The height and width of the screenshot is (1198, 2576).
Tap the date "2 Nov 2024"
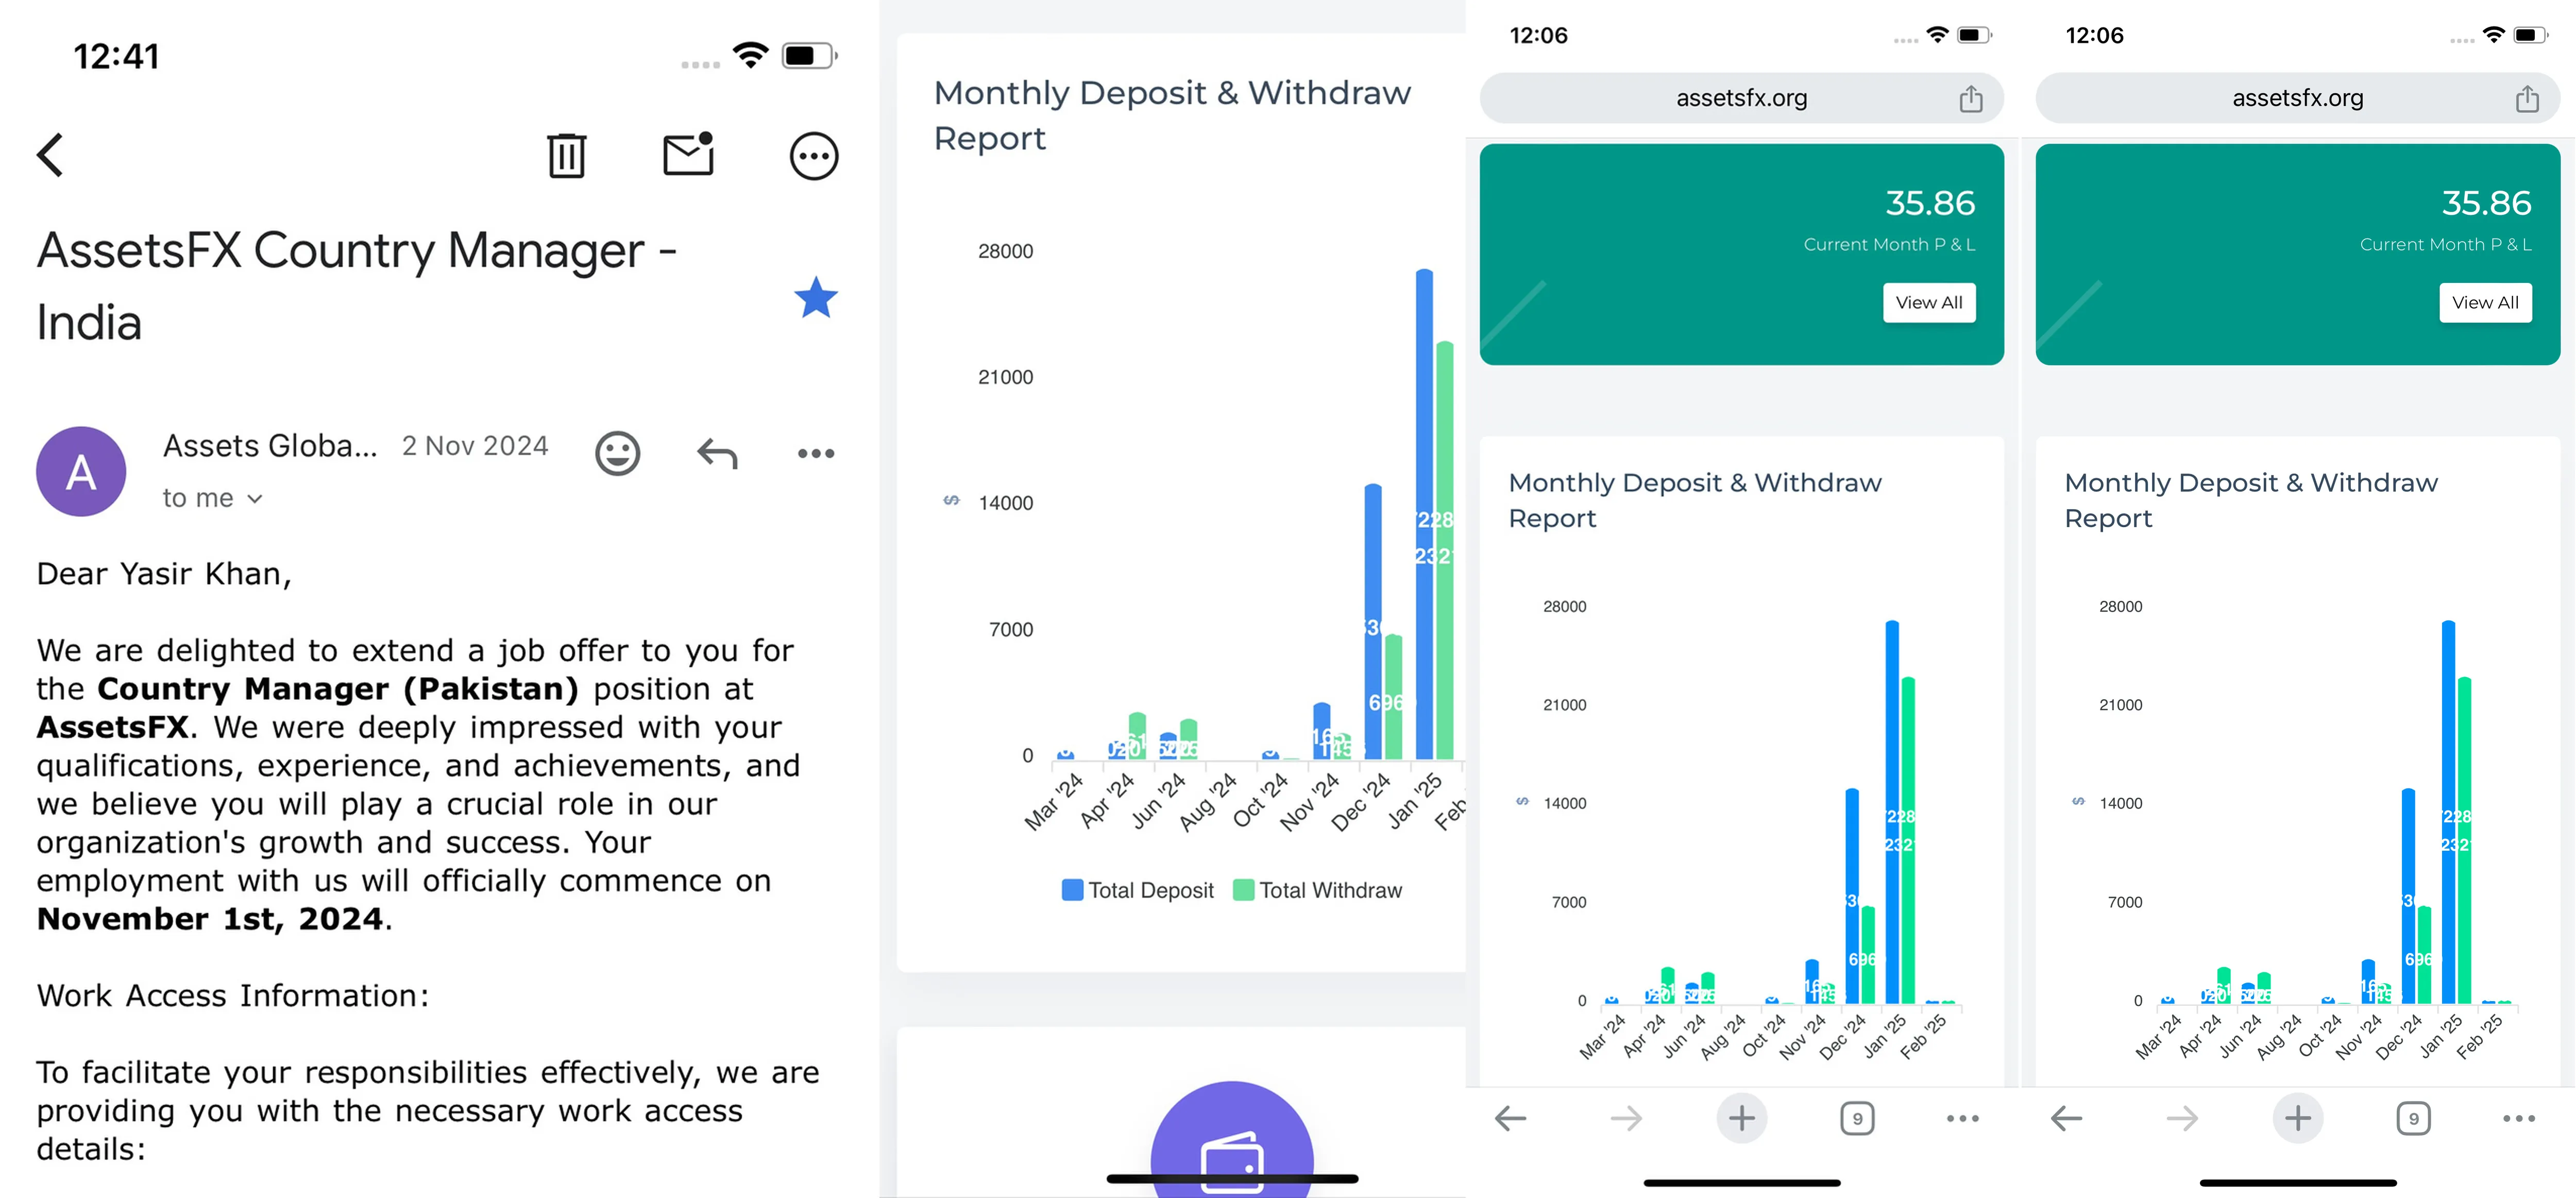click(x=475, y=446)
